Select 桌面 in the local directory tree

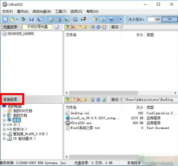(16, 120)
